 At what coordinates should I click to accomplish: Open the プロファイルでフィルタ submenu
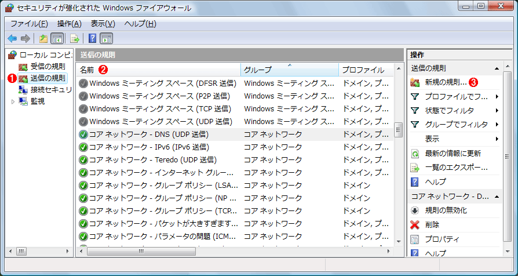(455, 96)
